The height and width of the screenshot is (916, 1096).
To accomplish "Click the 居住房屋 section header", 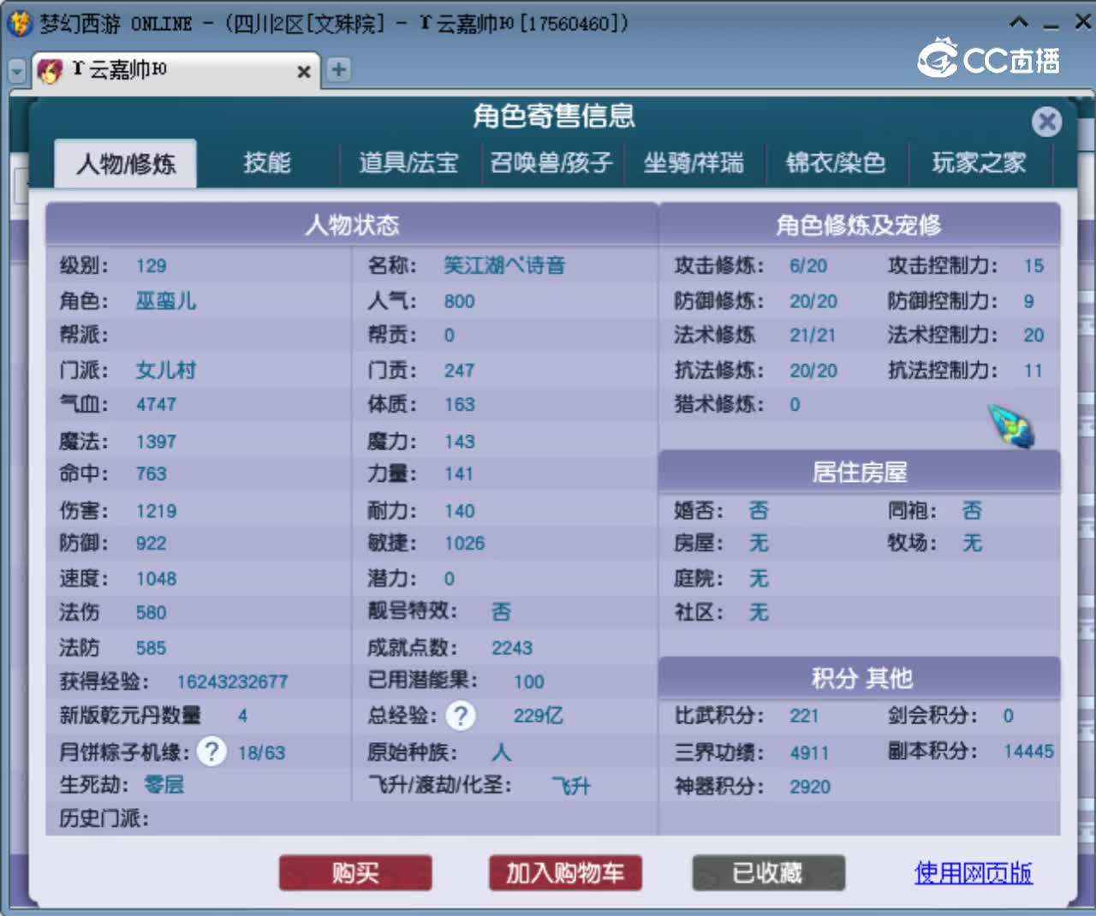I will pyautogui.click(x=860, y=472).
